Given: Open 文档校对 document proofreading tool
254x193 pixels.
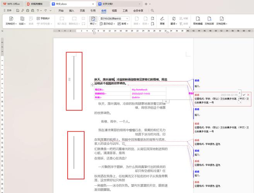Looking at the screenshot, I should [x=11, y=21].
